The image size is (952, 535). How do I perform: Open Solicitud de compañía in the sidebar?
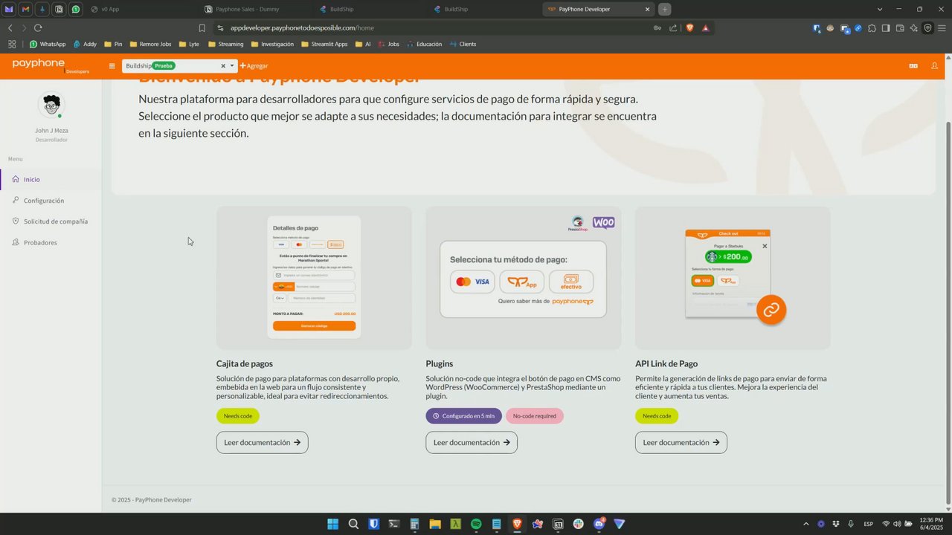[x=51, y=221]
